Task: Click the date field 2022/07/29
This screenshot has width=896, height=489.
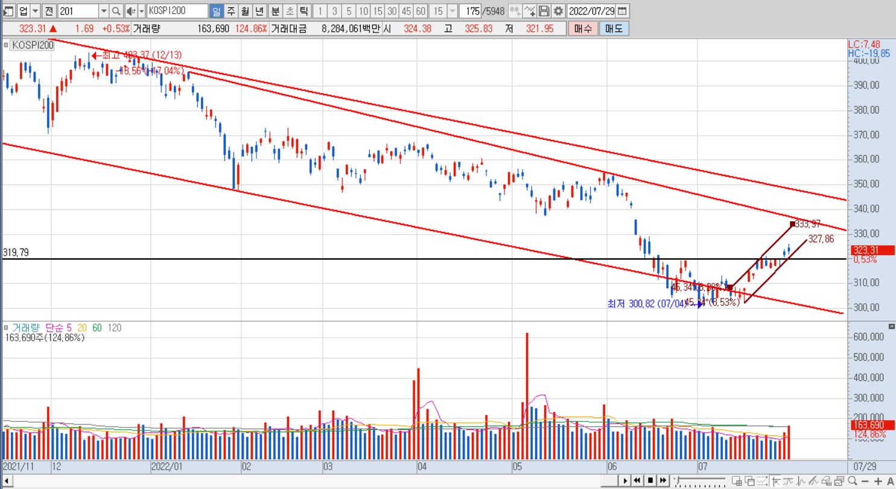Action: tap(591, 11)
